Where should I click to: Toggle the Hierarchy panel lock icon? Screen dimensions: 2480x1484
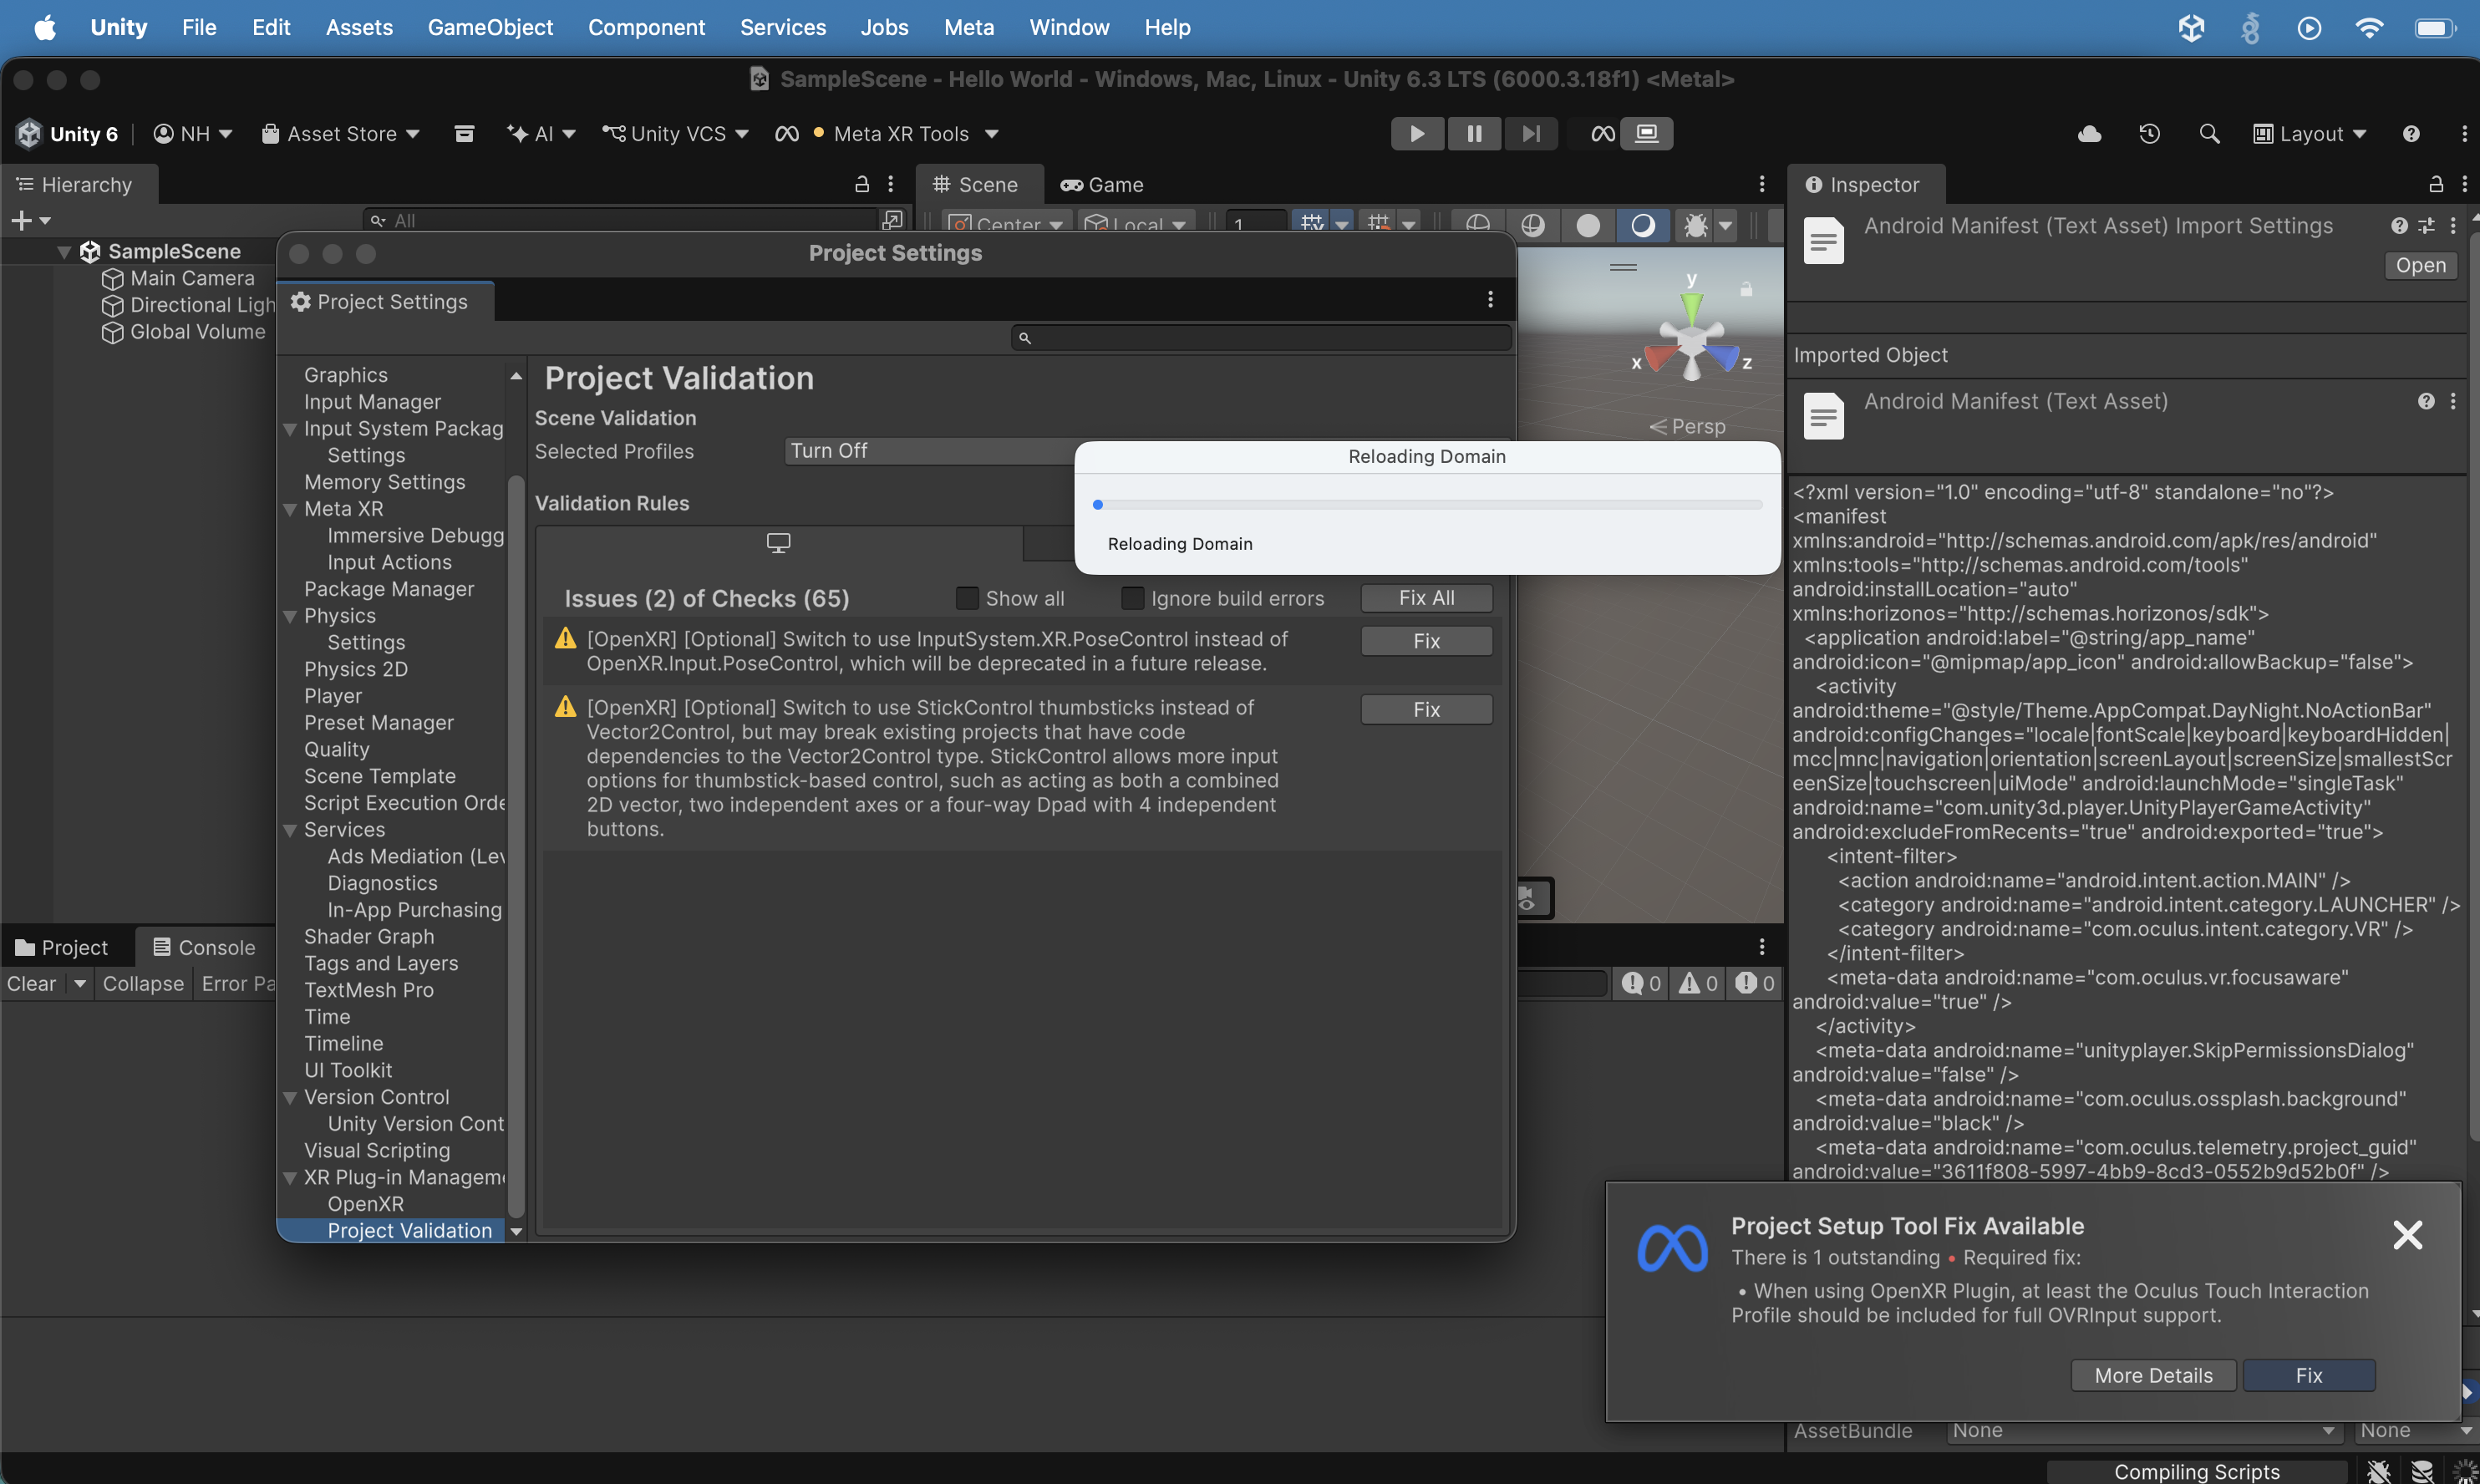click(x=862, y=184)
